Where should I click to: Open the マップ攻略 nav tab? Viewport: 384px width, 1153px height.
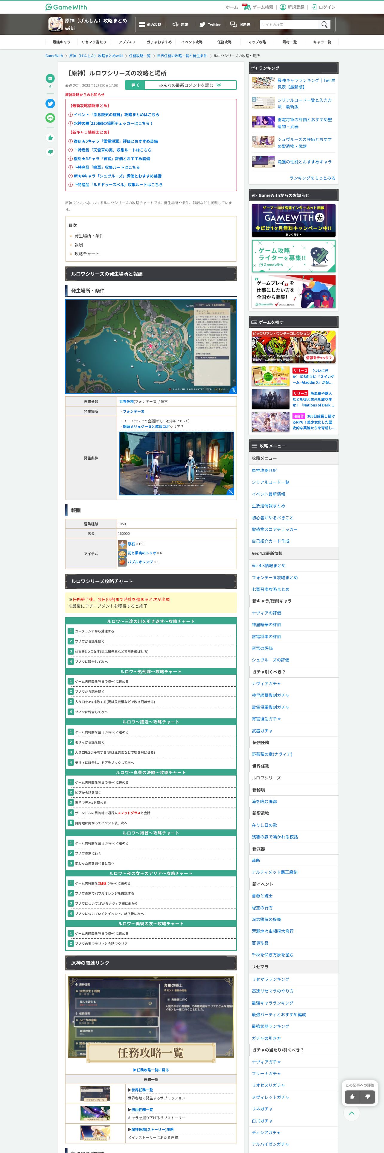coord(257,42)
